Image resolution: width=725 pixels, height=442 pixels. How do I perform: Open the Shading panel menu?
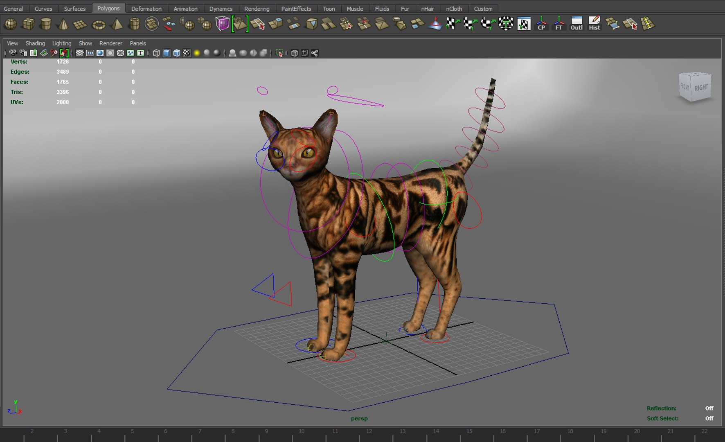(x=35, y=43)
